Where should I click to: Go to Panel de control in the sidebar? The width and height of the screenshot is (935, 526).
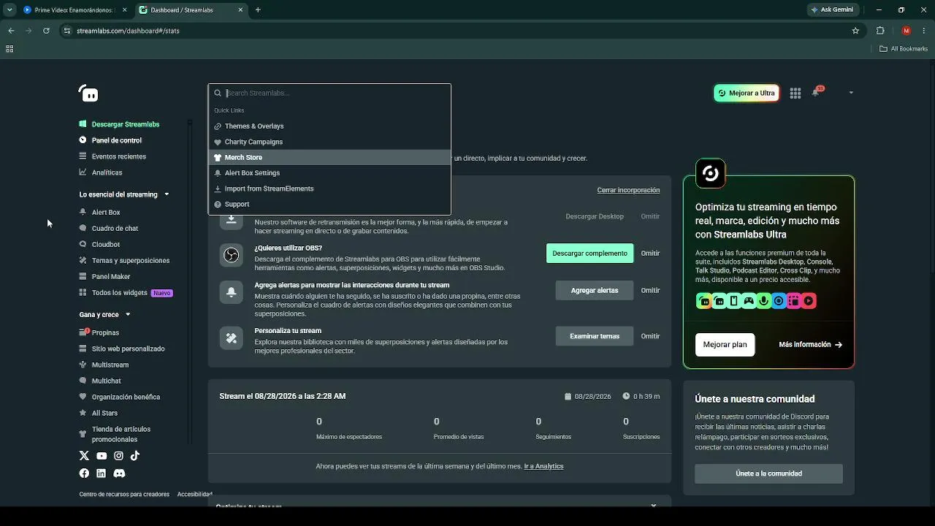(x=116, y=140)
